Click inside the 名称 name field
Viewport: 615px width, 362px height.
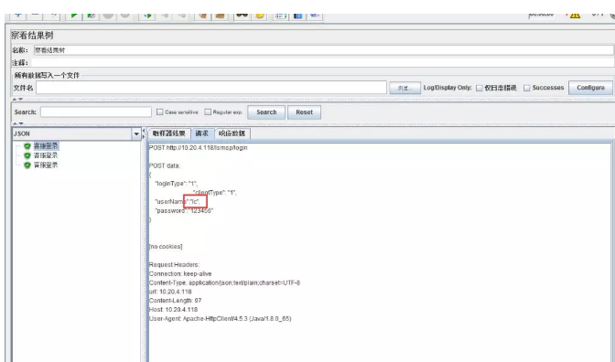[x=323, y=50]
